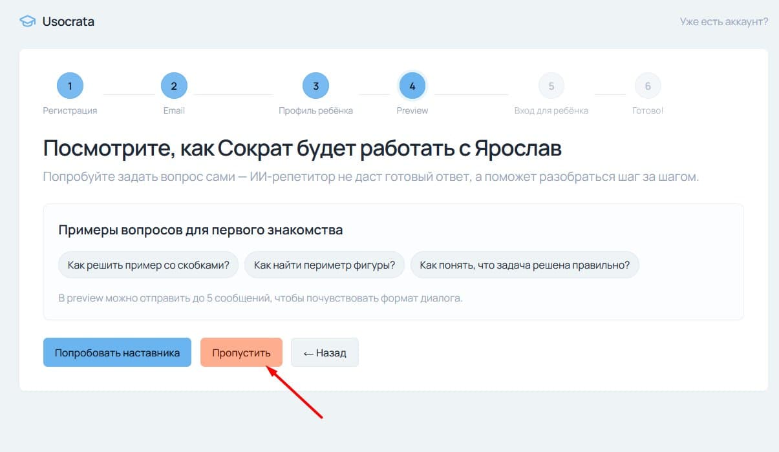Click the final step circle 6 «Готово!»

647,85
